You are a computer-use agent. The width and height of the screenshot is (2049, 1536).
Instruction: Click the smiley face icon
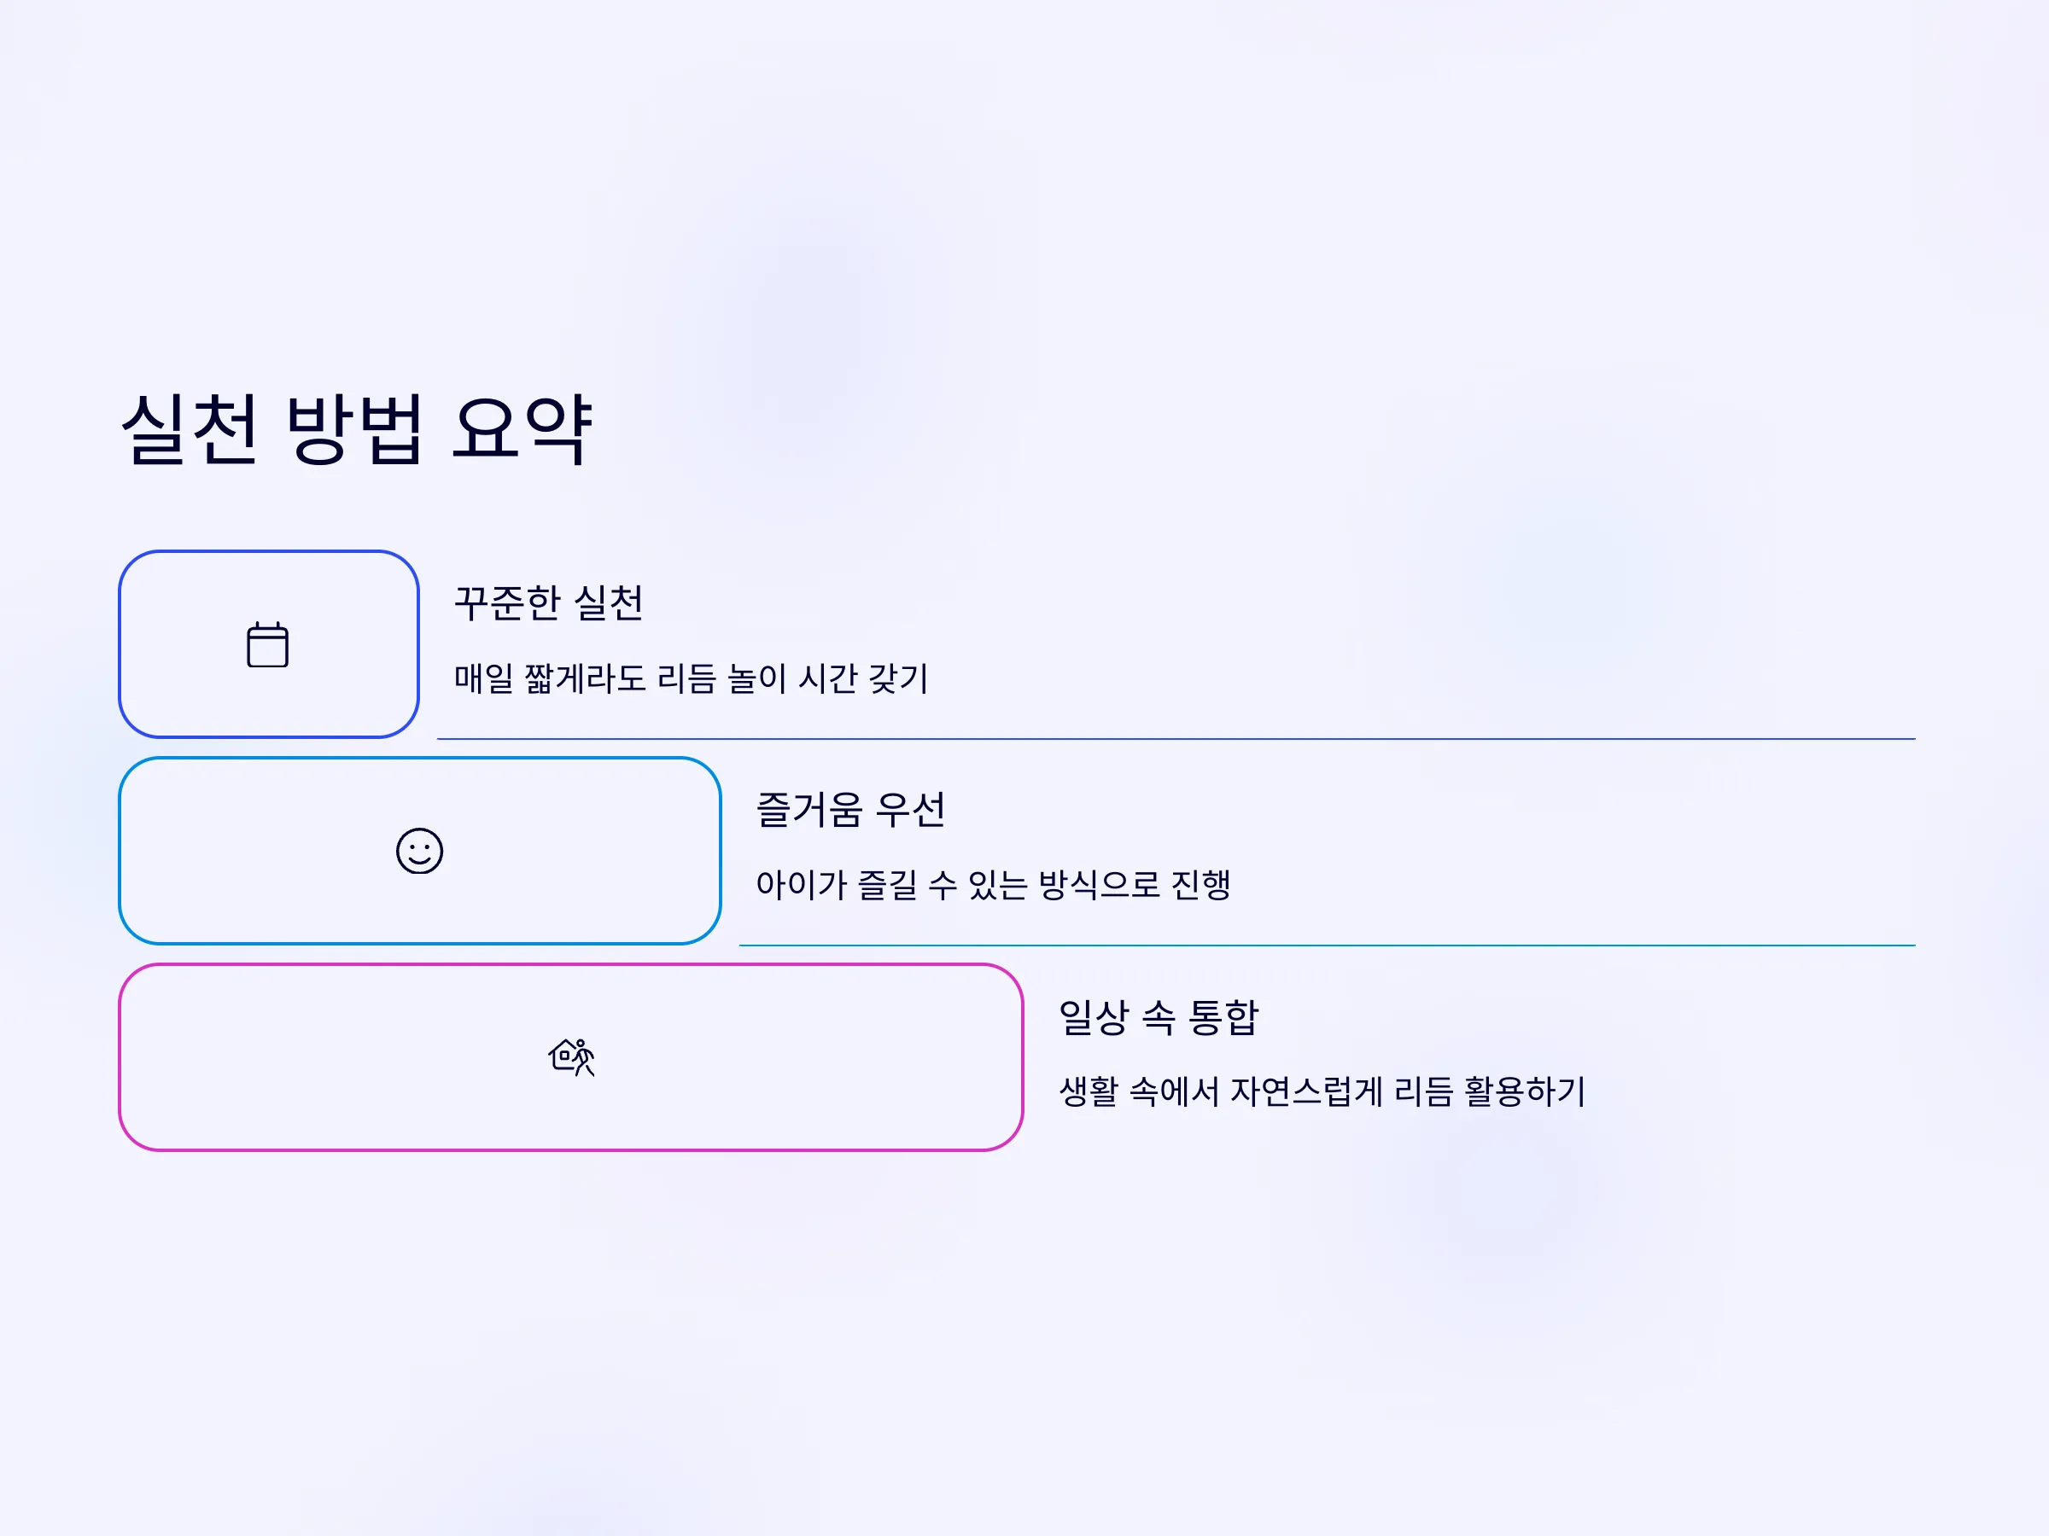pyautogui.click(x=420, y=851)
